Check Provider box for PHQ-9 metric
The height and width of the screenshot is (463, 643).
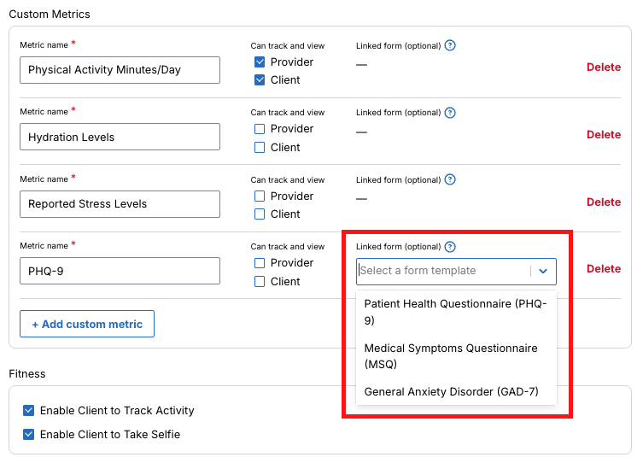260,263
